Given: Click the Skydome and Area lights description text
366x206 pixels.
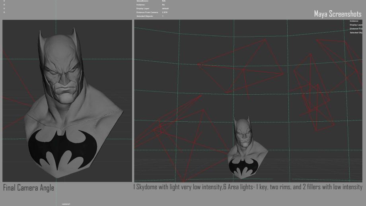Looking at the screenshot, I should click(x=248, y=187).
